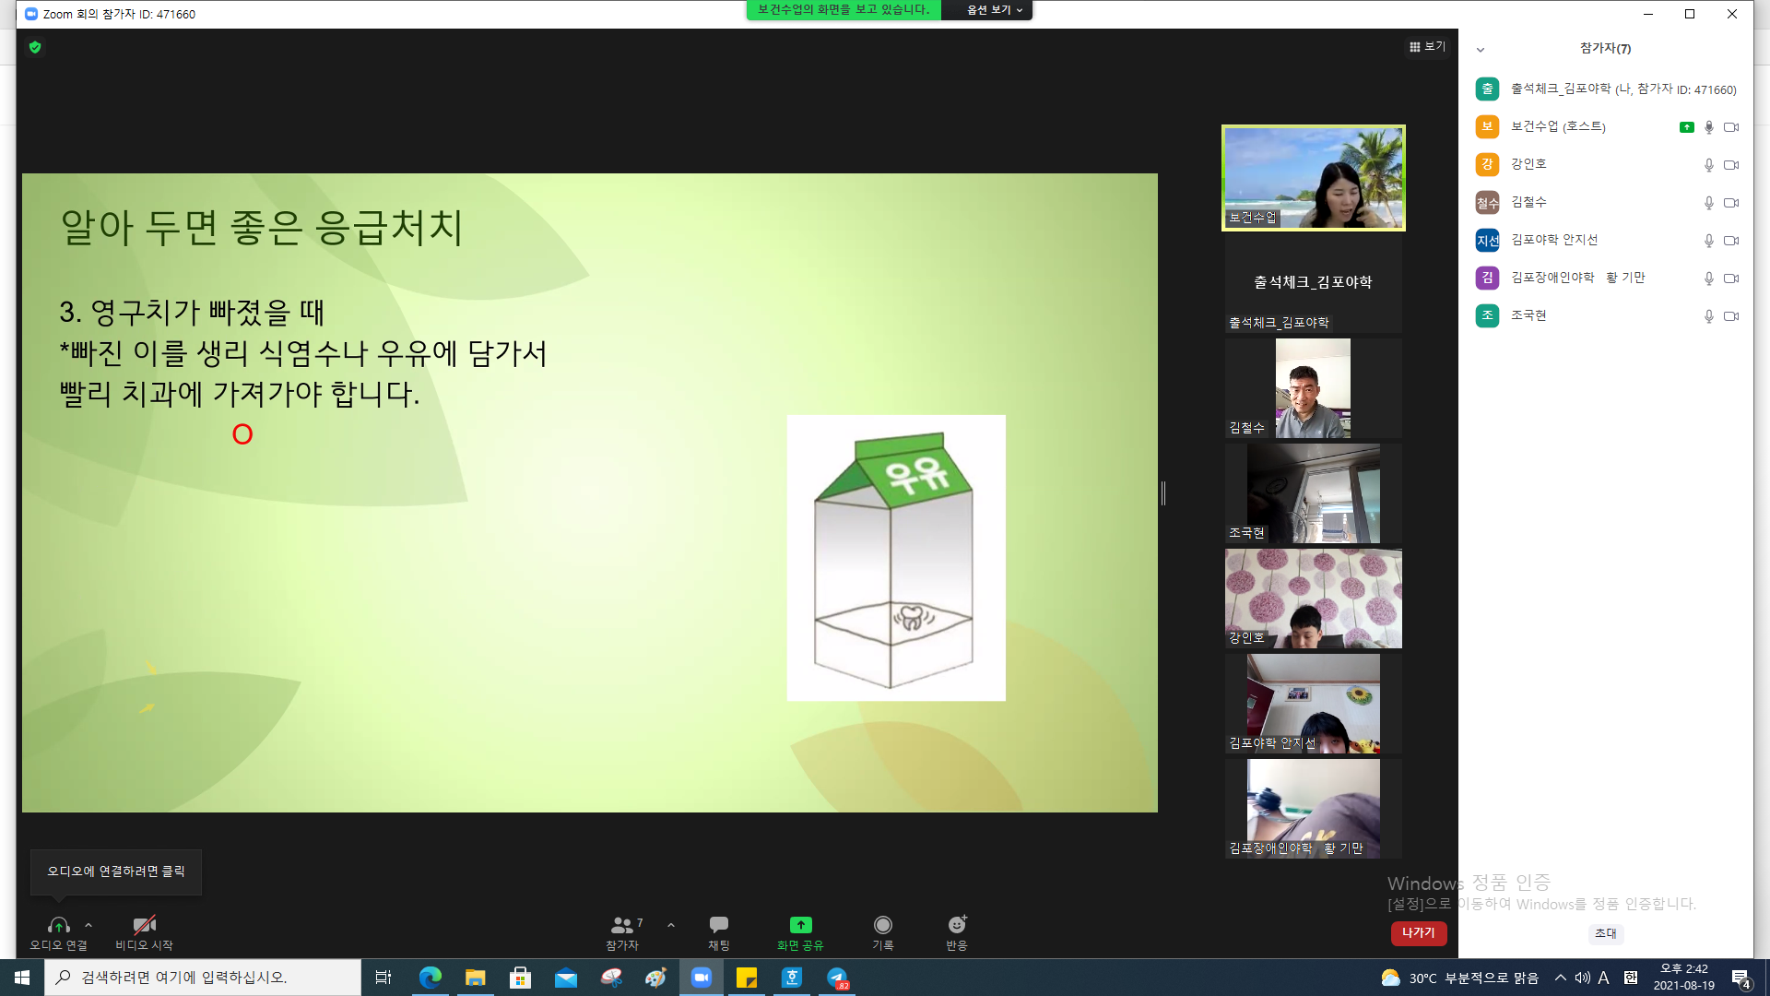Open File Explorer from taskbar
The image size is (1770, 996).
tap(475, 978)
